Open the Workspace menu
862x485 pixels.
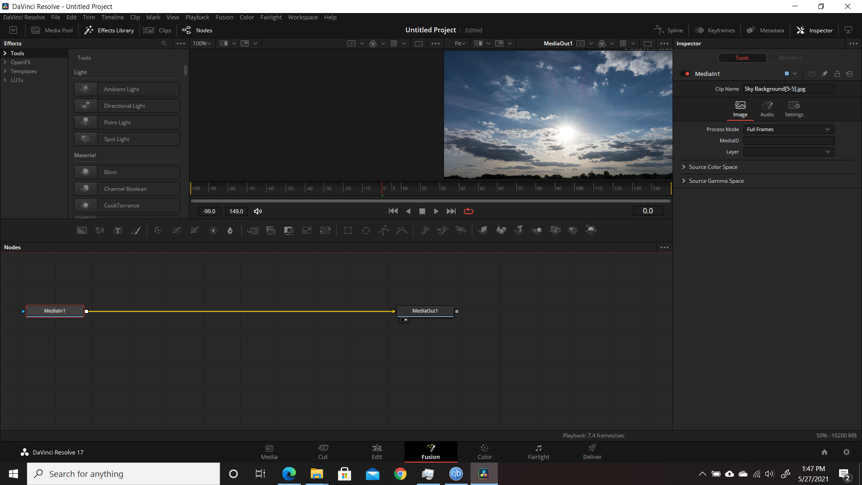(303, 17)
